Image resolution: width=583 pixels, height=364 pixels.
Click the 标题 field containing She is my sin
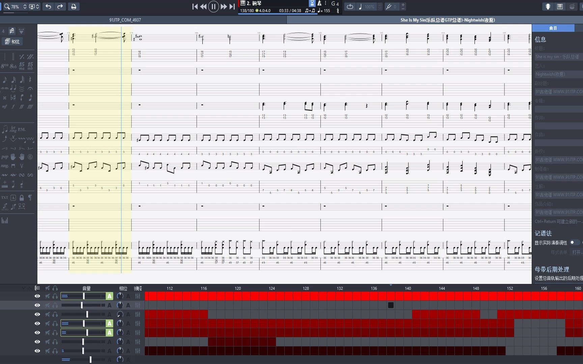point(559,57)
